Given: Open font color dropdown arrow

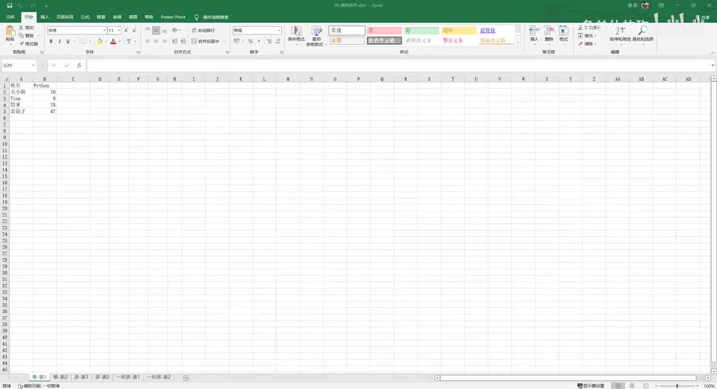Looking at the screenshot, I should pyautogui.click(x=119, y=41).
